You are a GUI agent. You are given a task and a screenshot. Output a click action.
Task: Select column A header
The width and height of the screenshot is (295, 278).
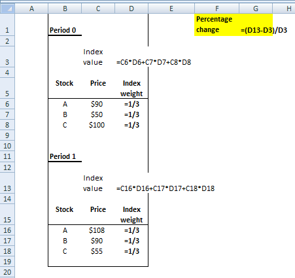(x=31, y=9)
